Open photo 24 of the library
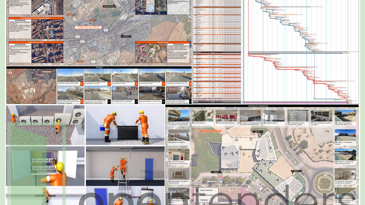 [x=179, y=135]
